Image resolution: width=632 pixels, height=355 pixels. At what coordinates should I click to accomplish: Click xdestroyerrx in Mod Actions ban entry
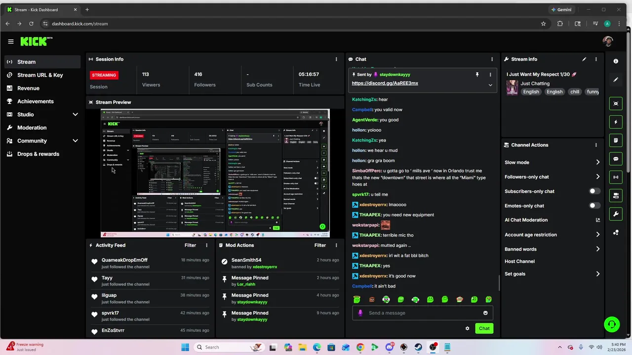coord(265,267)
